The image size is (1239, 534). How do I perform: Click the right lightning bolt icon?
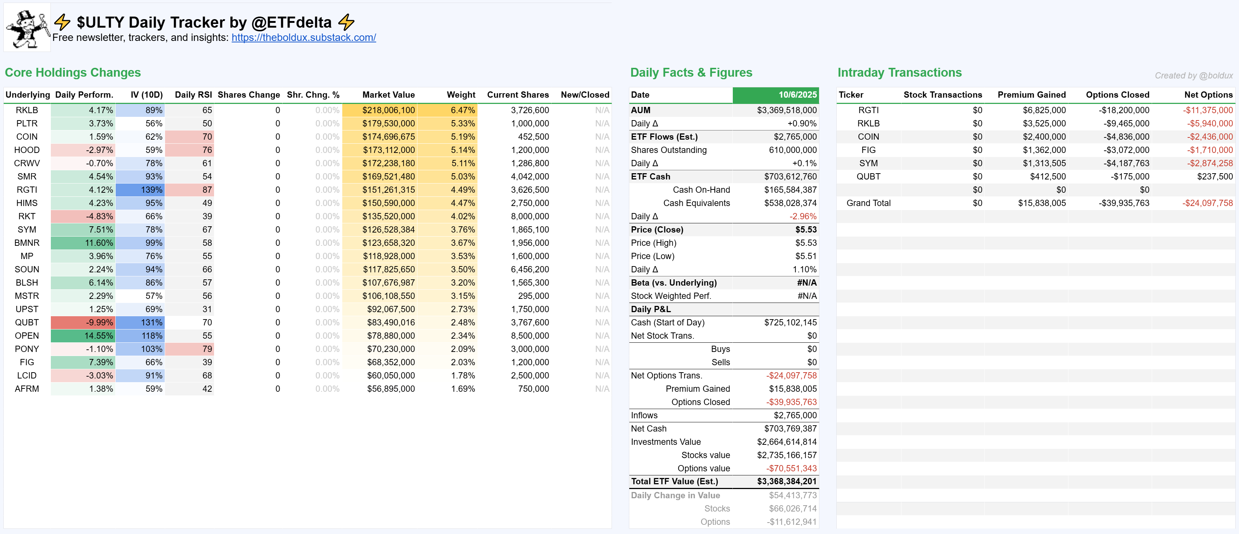346,22
